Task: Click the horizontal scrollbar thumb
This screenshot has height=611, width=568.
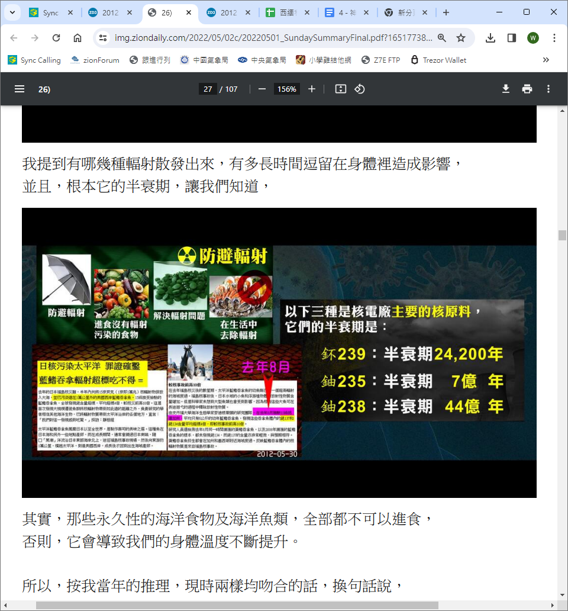Action: coord(237,605)
